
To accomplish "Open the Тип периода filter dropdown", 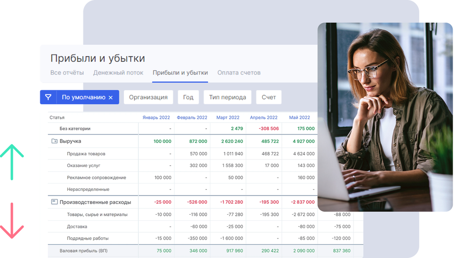I will (x=227, y=97).
